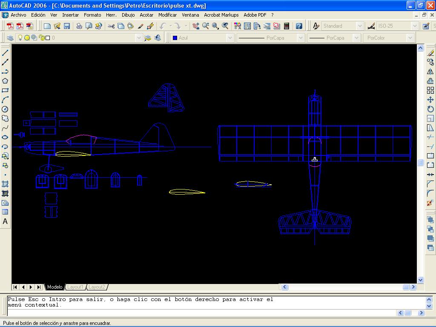Open the Azul color control dropdown
Viewport: 436px width, 327px height.
click(x=229, y=38)
